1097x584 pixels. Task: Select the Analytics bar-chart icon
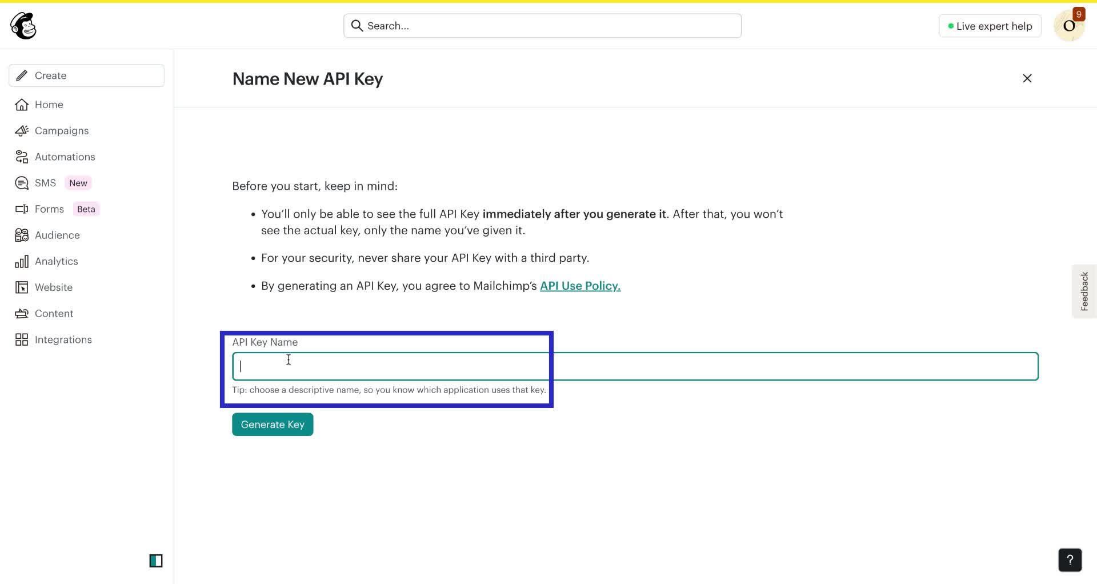(x=21, y=261)
